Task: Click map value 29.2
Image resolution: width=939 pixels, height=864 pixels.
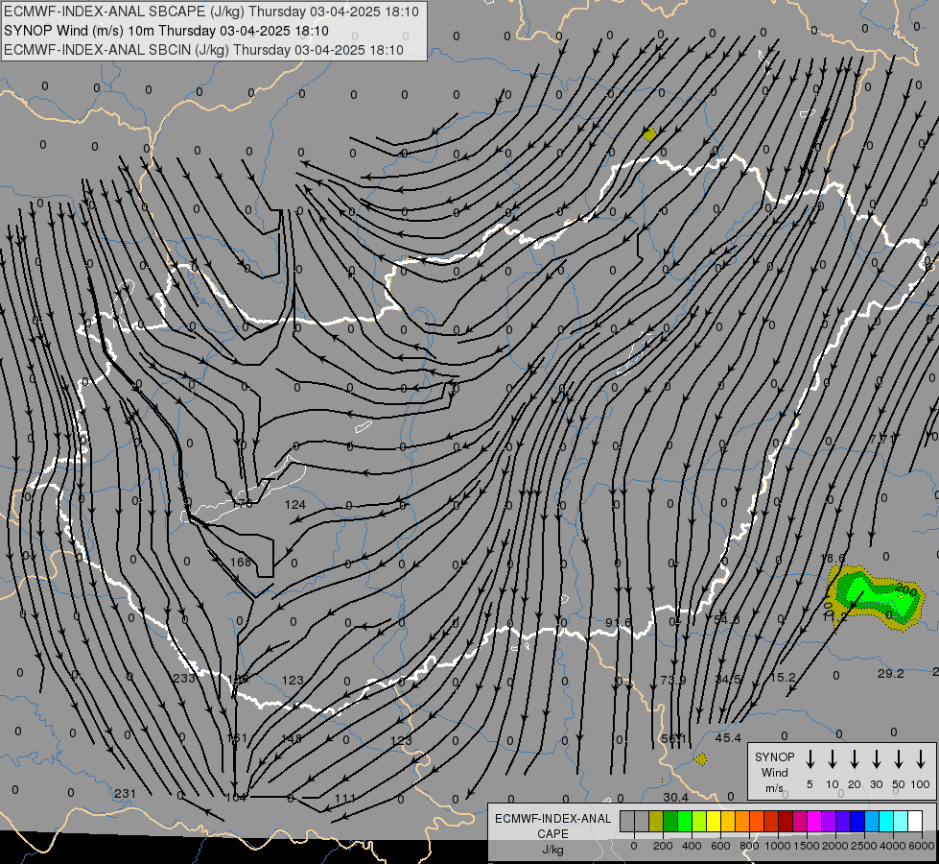Action: [x=890, y=674]
